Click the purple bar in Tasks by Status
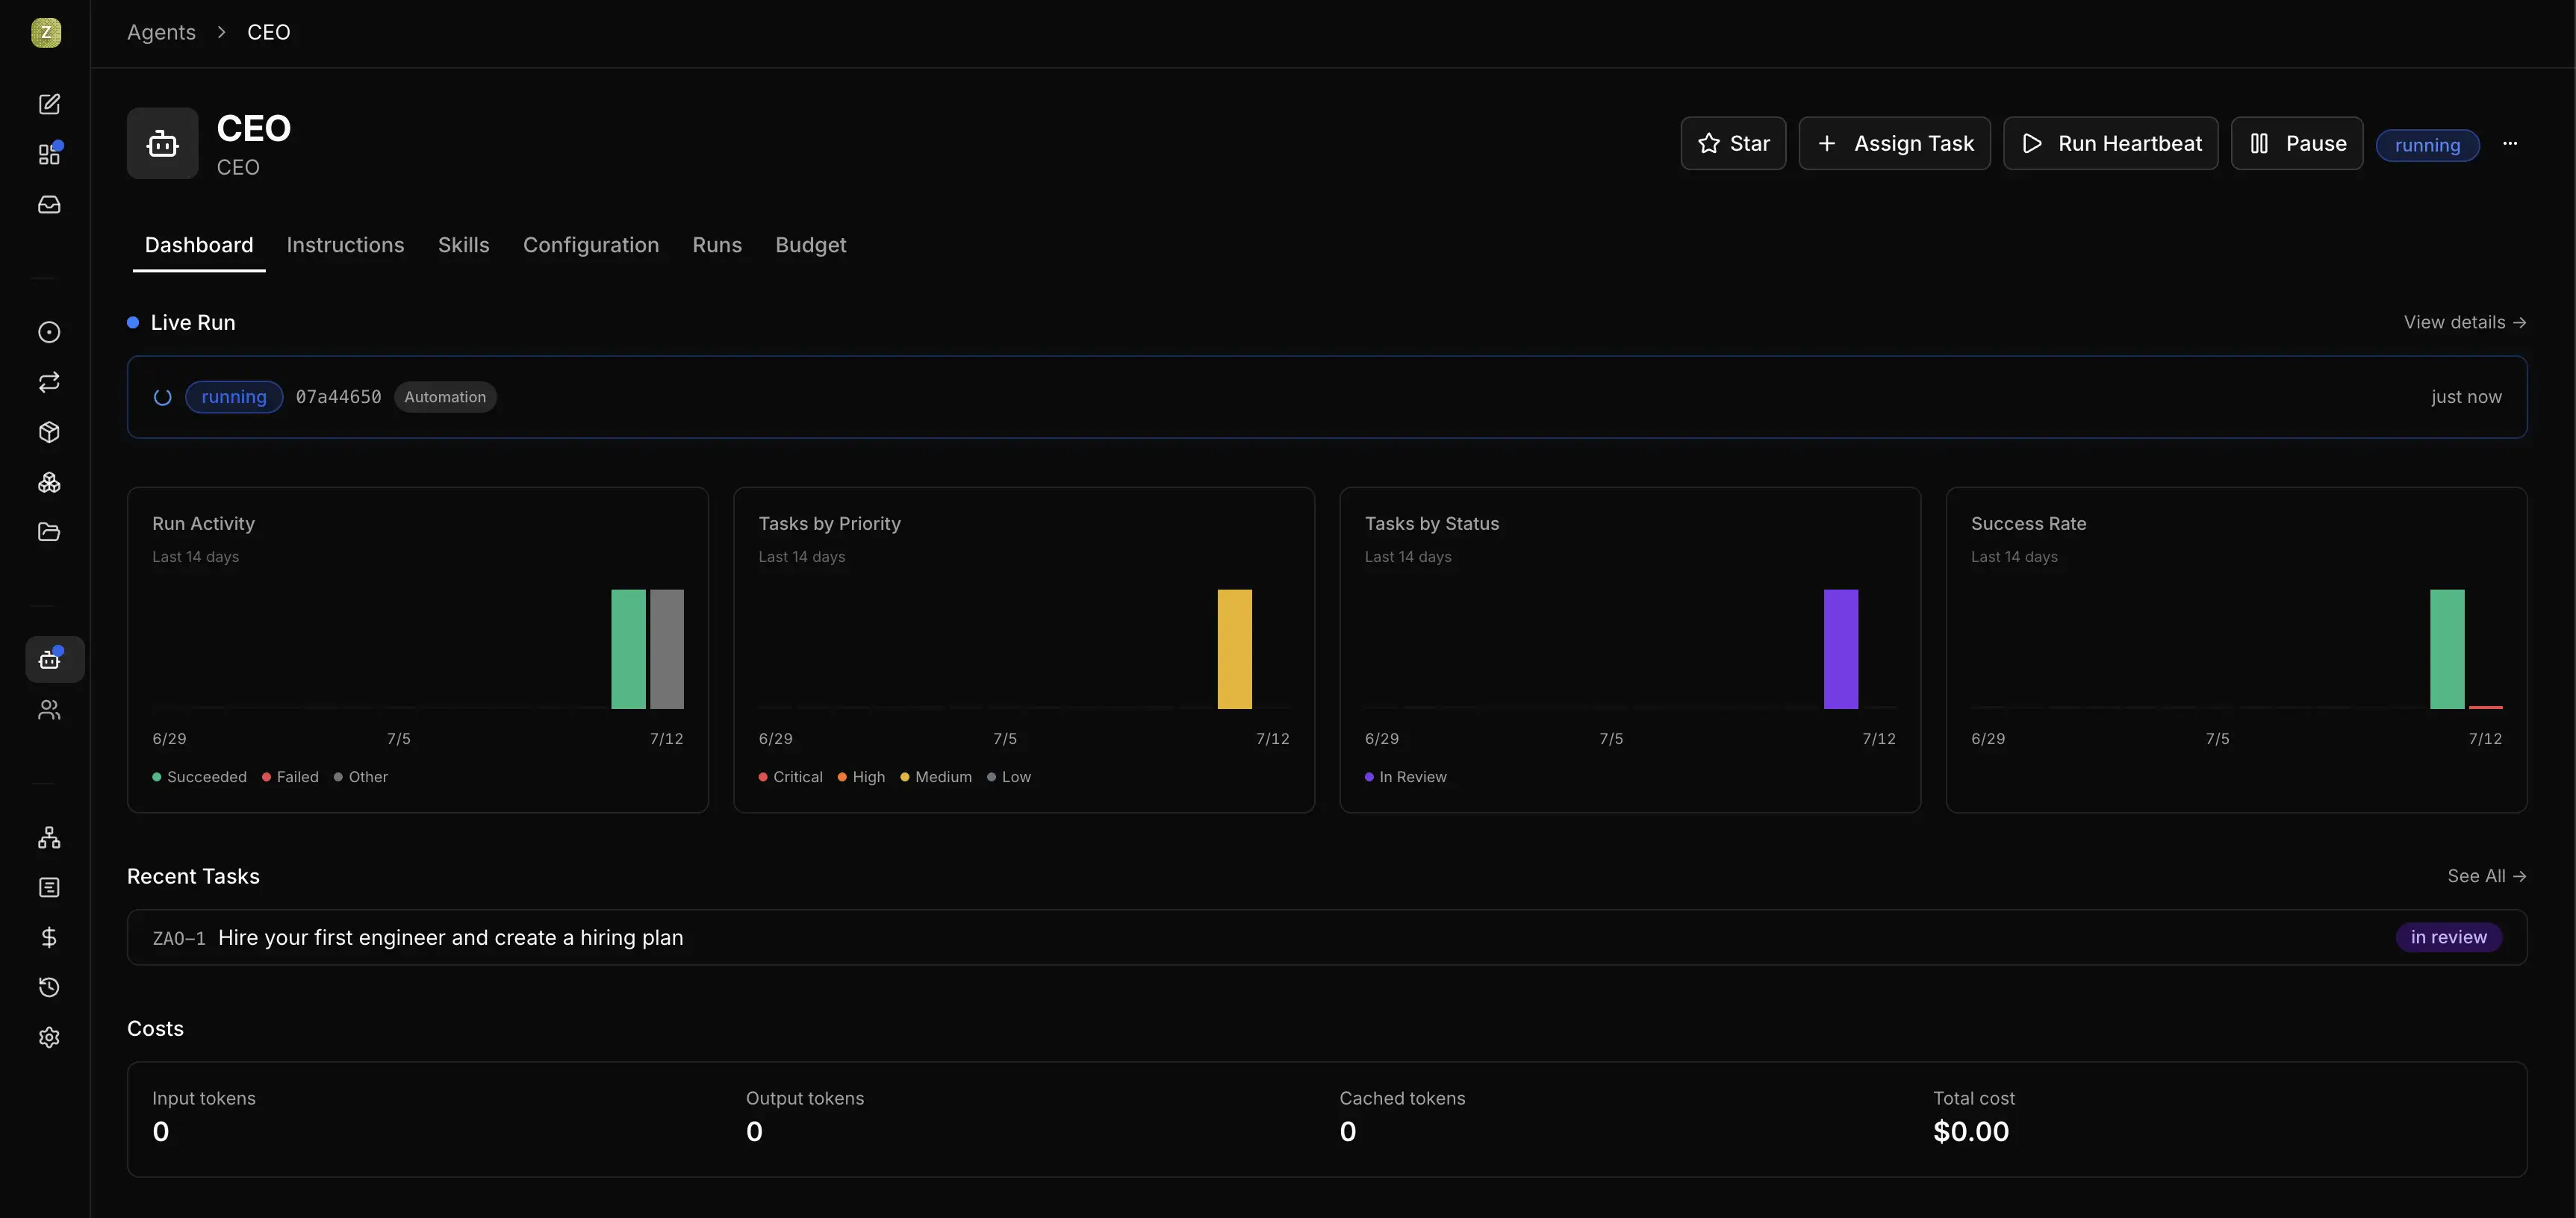 (x=1840, y=649)
